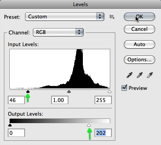161x145 pixels.
Task: Open the preset options menu icon
Action: point(112,17)
